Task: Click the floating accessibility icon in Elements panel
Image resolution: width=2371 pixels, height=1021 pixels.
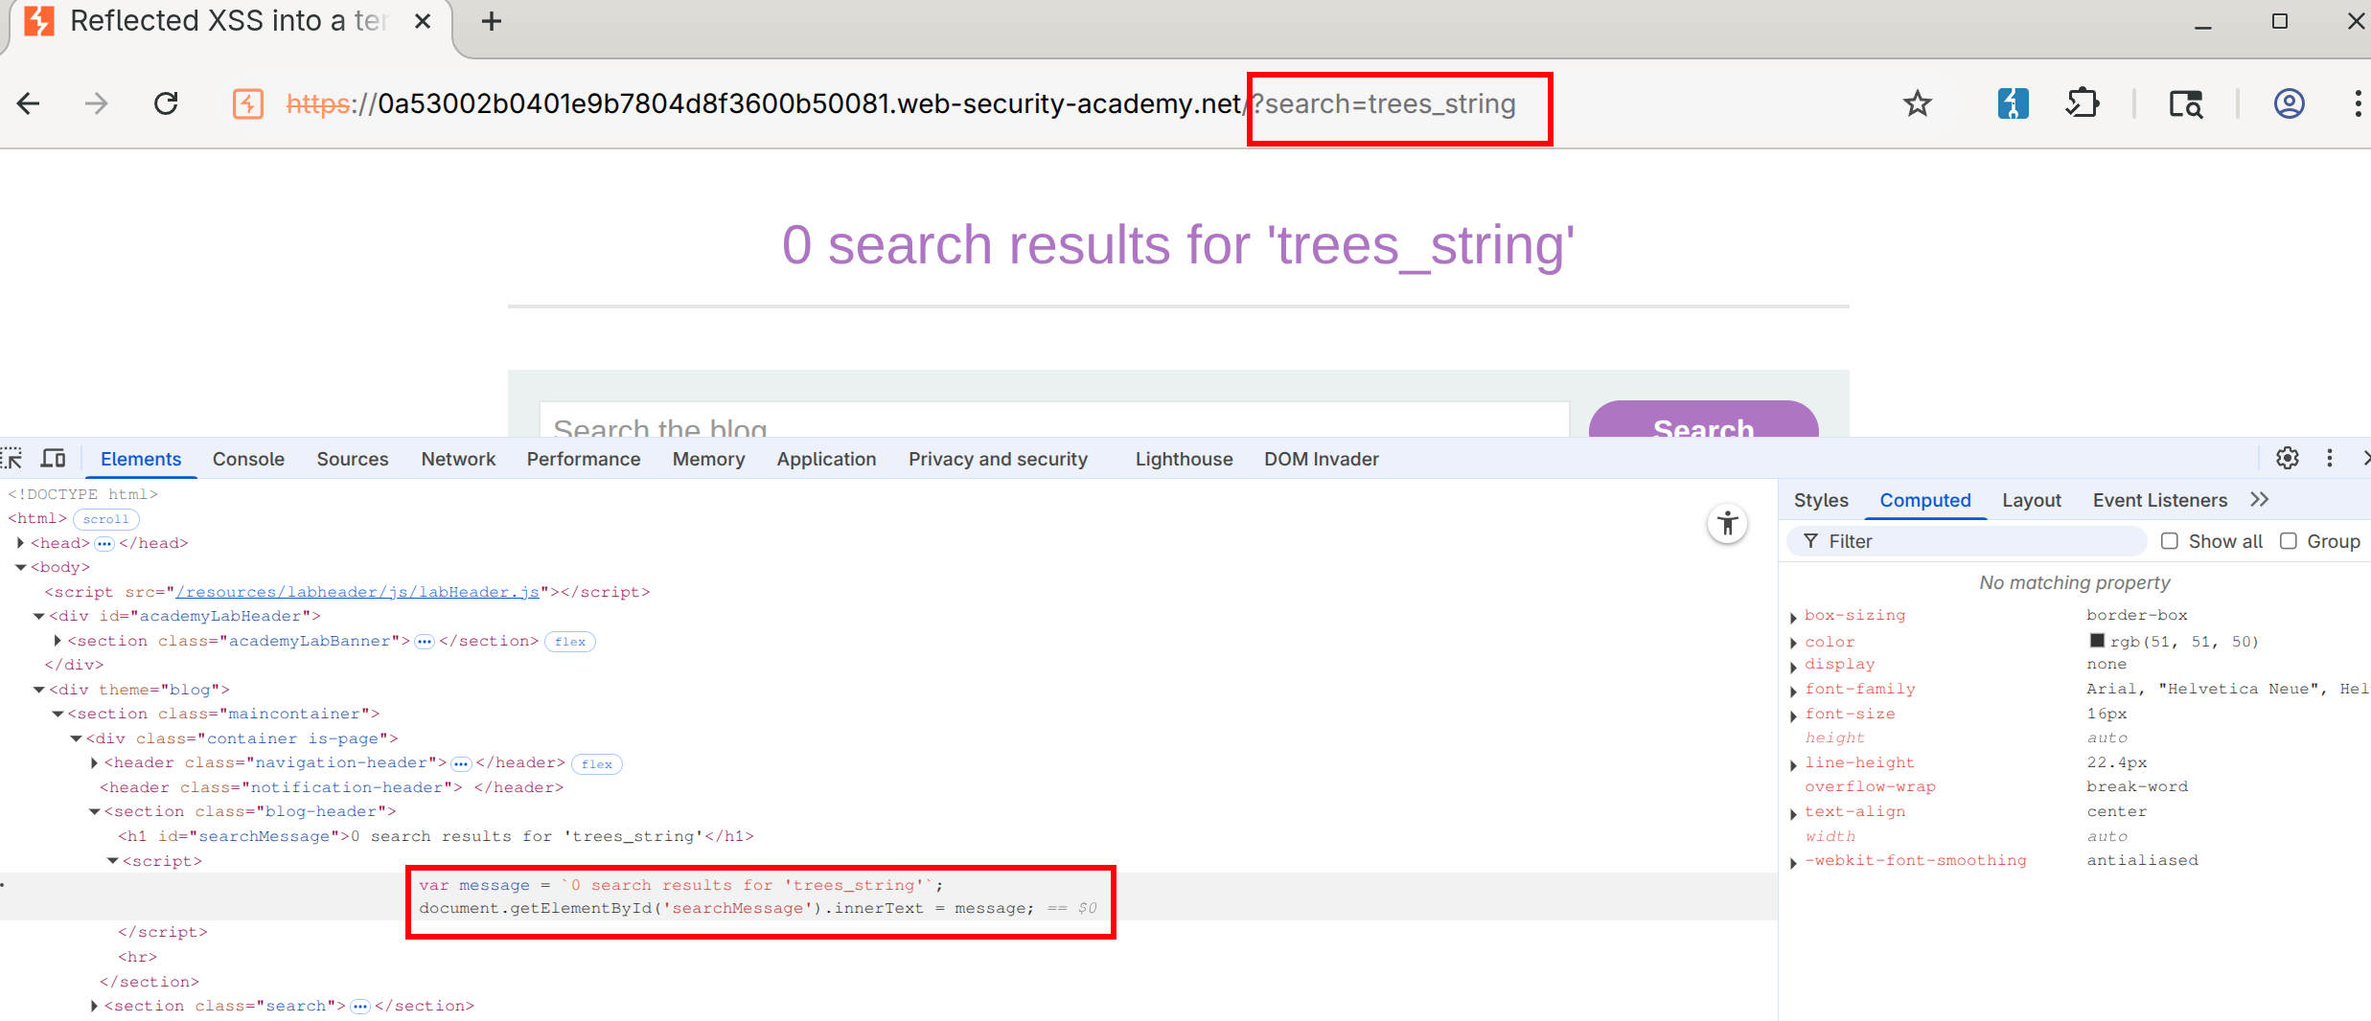Action: tap(1727, 524)
